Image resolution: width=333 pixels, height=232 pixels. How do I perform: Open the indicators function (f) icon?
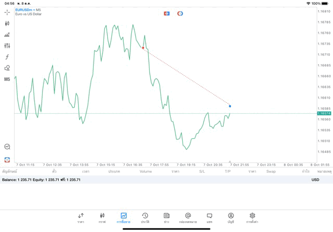[7, 57]
